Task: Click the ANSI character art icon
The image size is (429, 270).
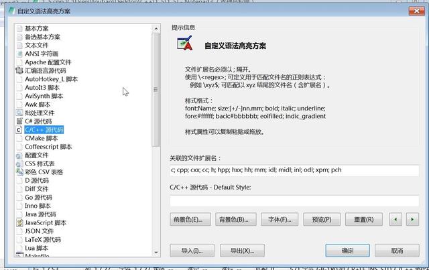Action: 19,54
